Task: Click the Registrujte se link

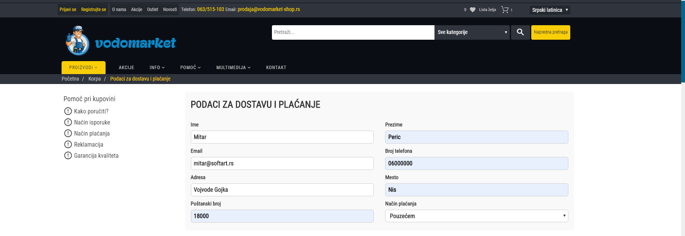Action: (x=93, y=10)
